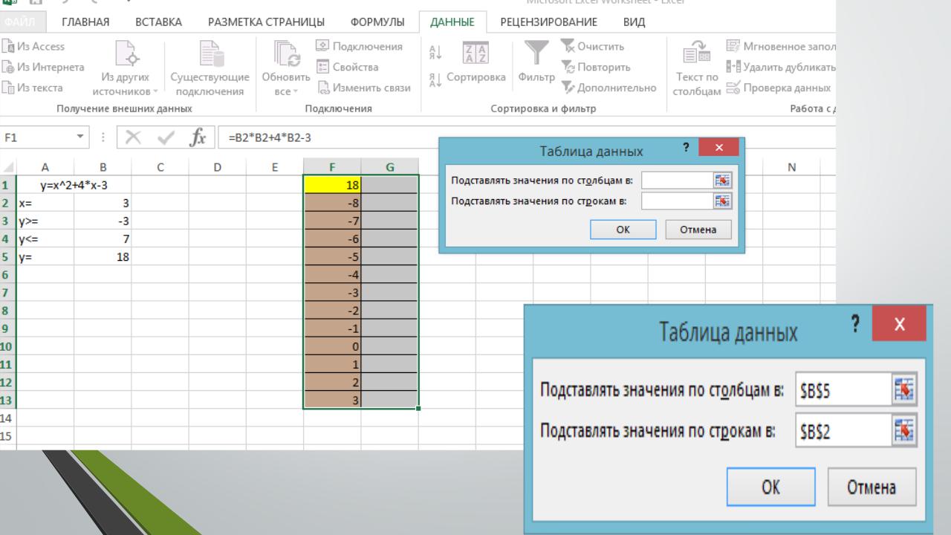The height and width of the screenshot is (535, 951).
Task: Click OK in small Таблица данных dialog
Action: [x=623, y=230]
